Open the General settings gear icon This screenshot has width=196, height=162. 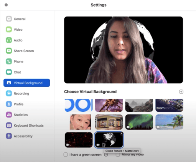tap(9, 19)
